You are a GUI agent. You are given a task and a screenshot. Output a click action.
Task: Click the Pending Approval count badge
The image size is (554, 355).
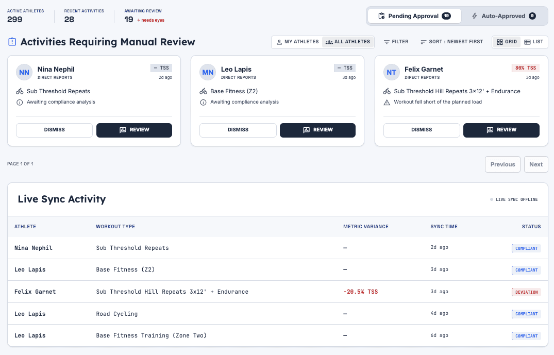(446, 16)
